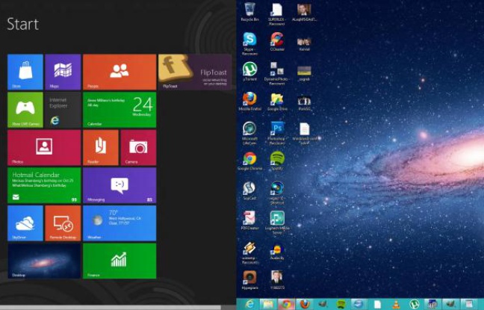Select the Photoshop desktop shortcut
The image size is (484, 310).
[x=277, y=133]
